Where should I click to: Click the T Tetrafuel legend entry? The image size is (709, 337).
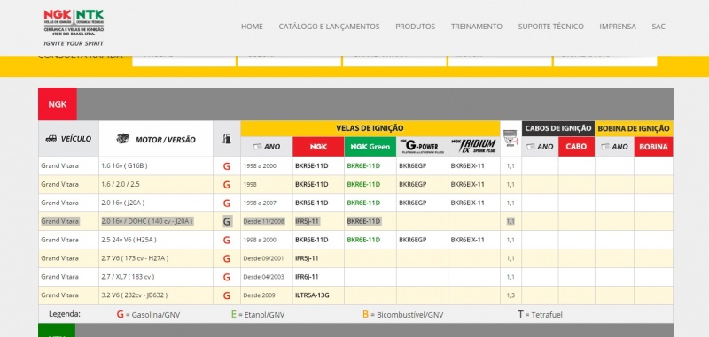tap(540, 314)
